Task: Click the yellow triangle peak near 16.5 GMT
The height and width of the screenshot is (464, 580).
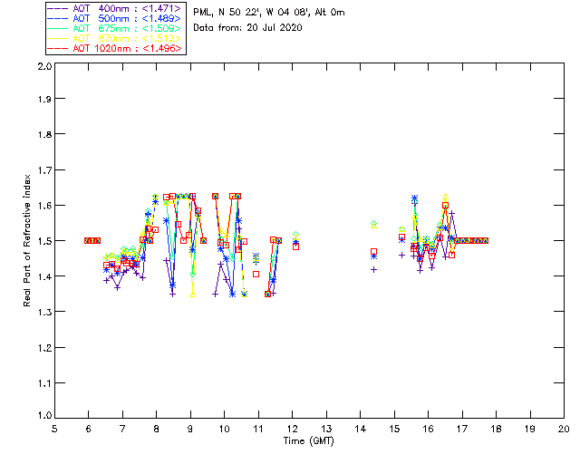Action: coord(446,197)
